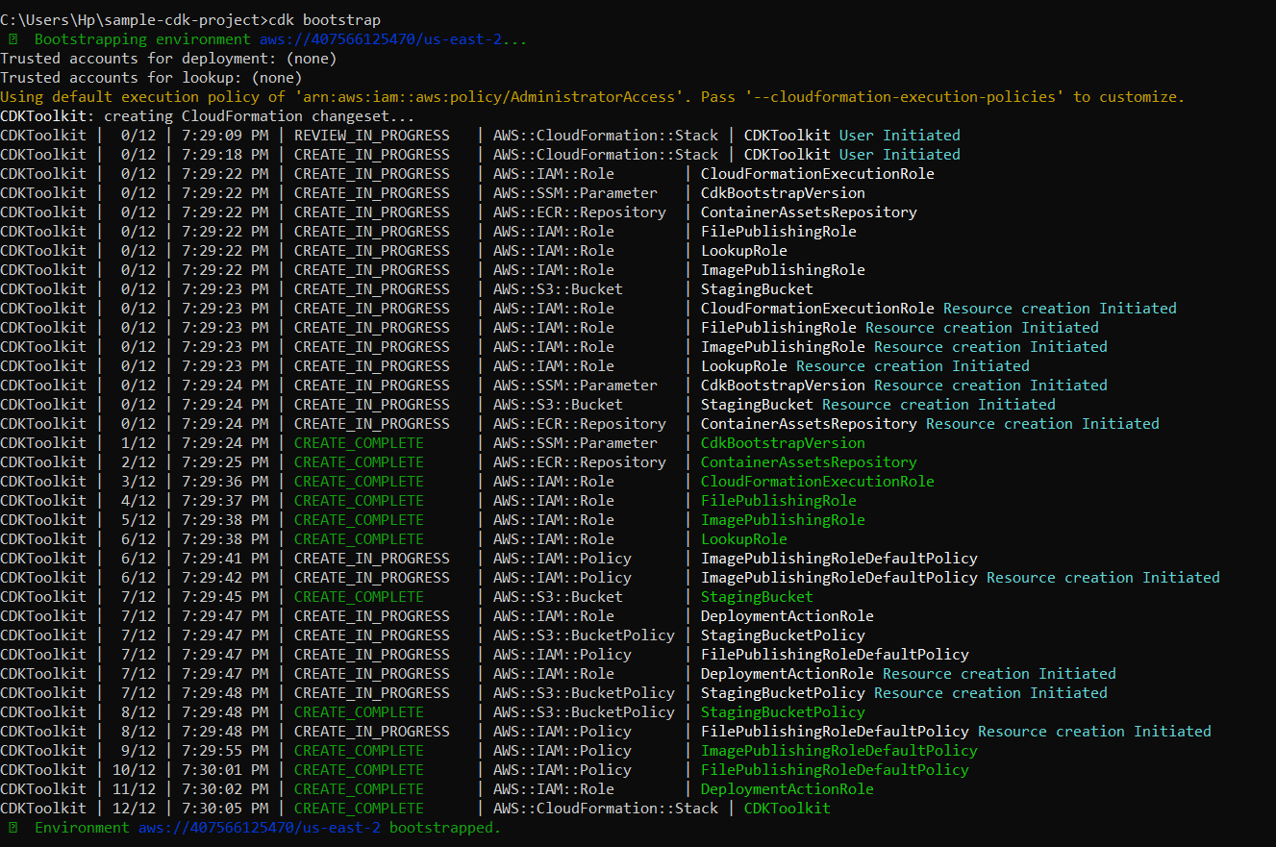
Task: Click 'AWS::S3::BucketPolicy' in the 8/12 CREATE_COMPLETE row
Action: (584, 712)
